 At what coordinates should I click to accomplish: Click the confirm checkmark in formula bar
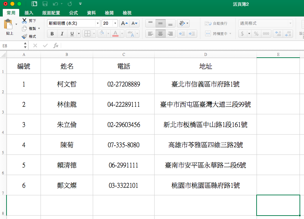(45, 46)
